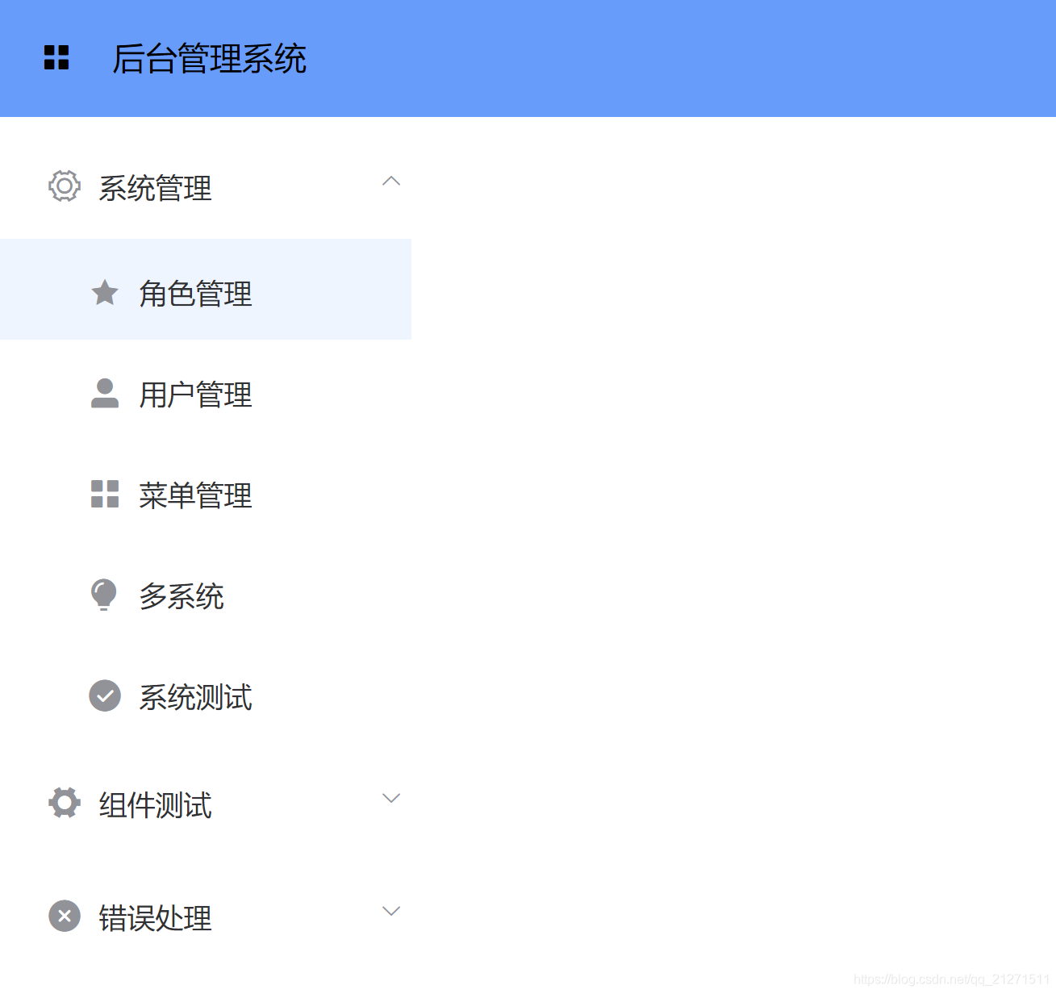Image resolution: width=1056 pixels, height=994 pixels.
Task: Click the 后台管理系统 title text
Action: 211,57
